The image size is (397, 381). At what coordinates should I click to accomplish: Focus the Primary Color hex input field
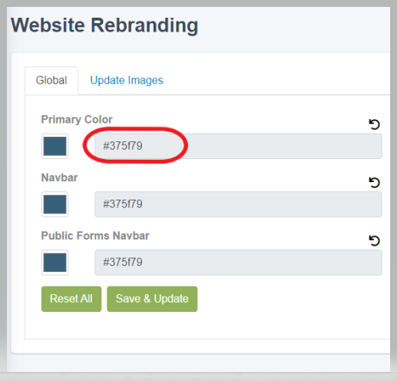(x=238, y=146)
